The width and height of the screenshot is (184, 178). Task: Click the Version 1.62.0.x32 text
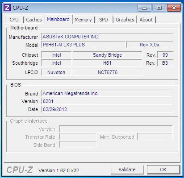tap(59, 170)
